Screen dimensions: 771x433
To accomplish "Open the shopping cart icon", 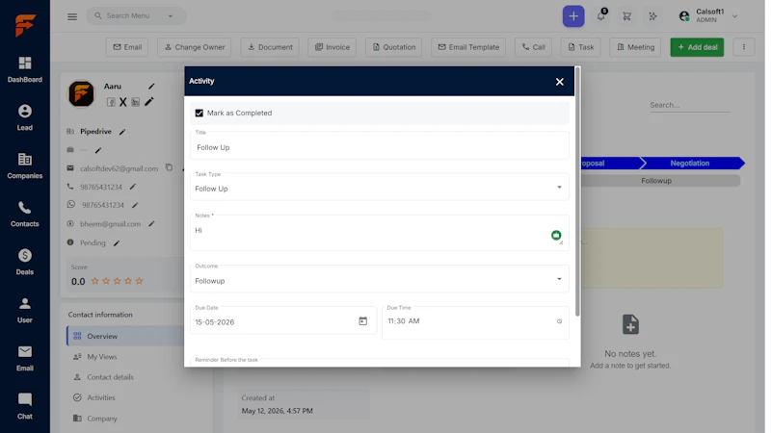I will coord(627,16).
